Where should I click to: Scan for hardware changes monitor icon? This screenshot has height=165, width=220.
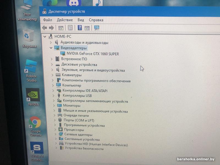coord(97,28)
